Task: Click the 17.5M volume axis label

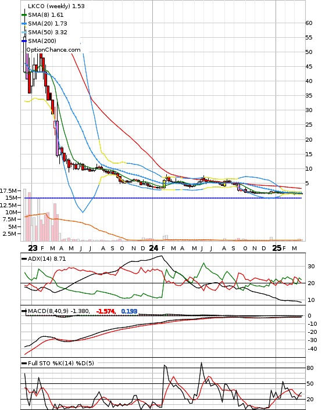Action: click(10, 190)
